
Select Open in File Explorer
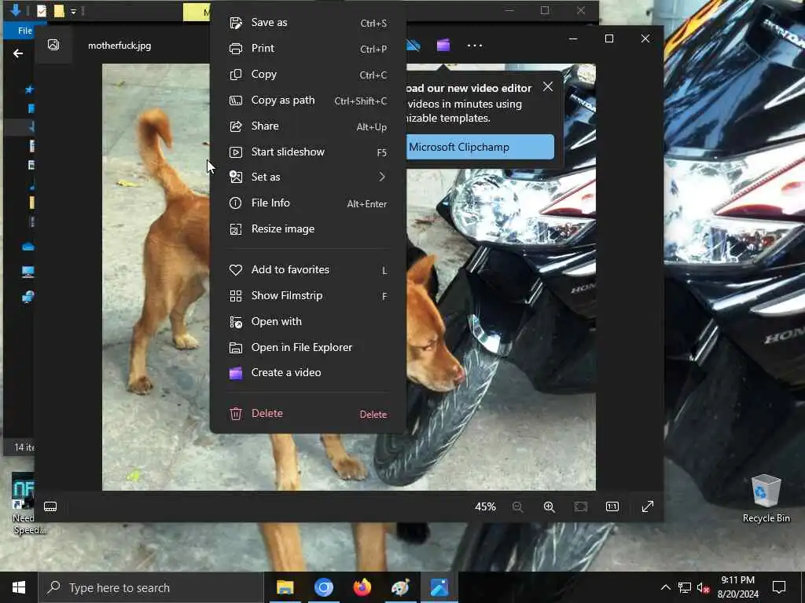tap(308, 348)
